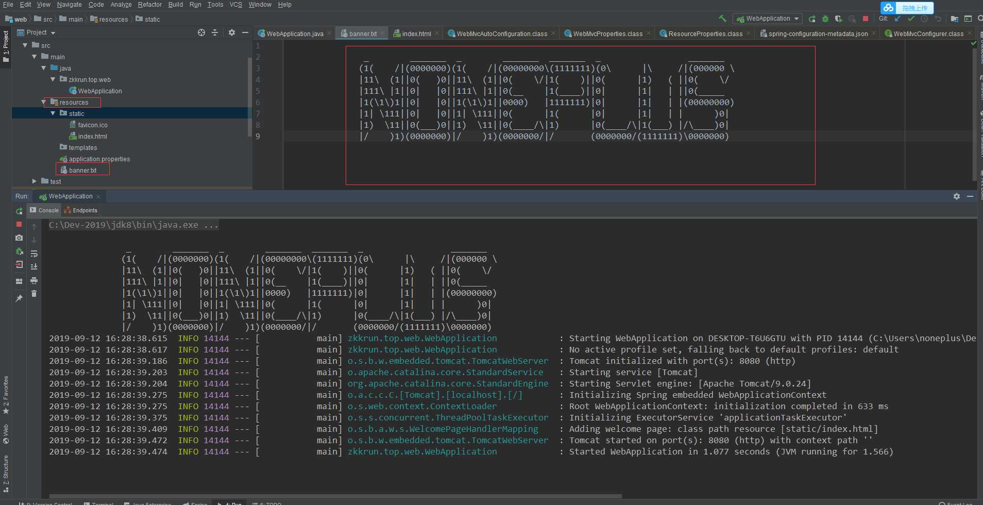Open the Refactor menu
Image resolution: width=983 pixels, height=505 pixels.
point(149,5)
